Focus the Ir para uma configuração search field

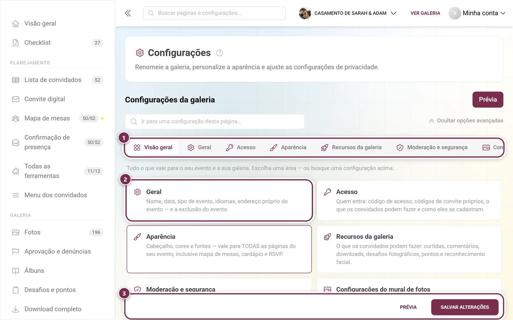pyautogui.click(x=215, y=122)
